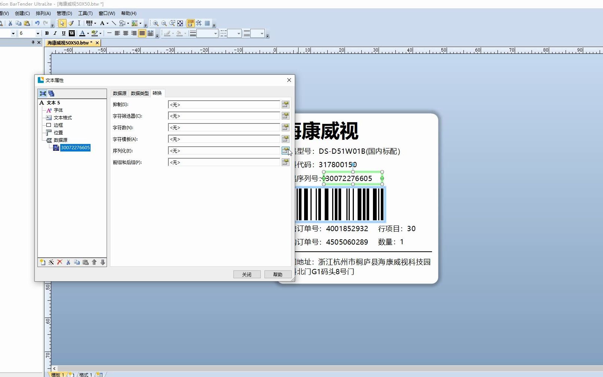Toggle underline formatting
The height and width of the screenshot is (377, 603).
(x=64, y=33)
